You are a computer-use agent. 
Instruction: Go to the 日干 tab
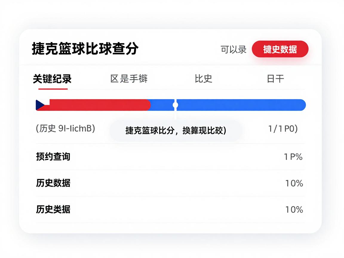[275, 79]
